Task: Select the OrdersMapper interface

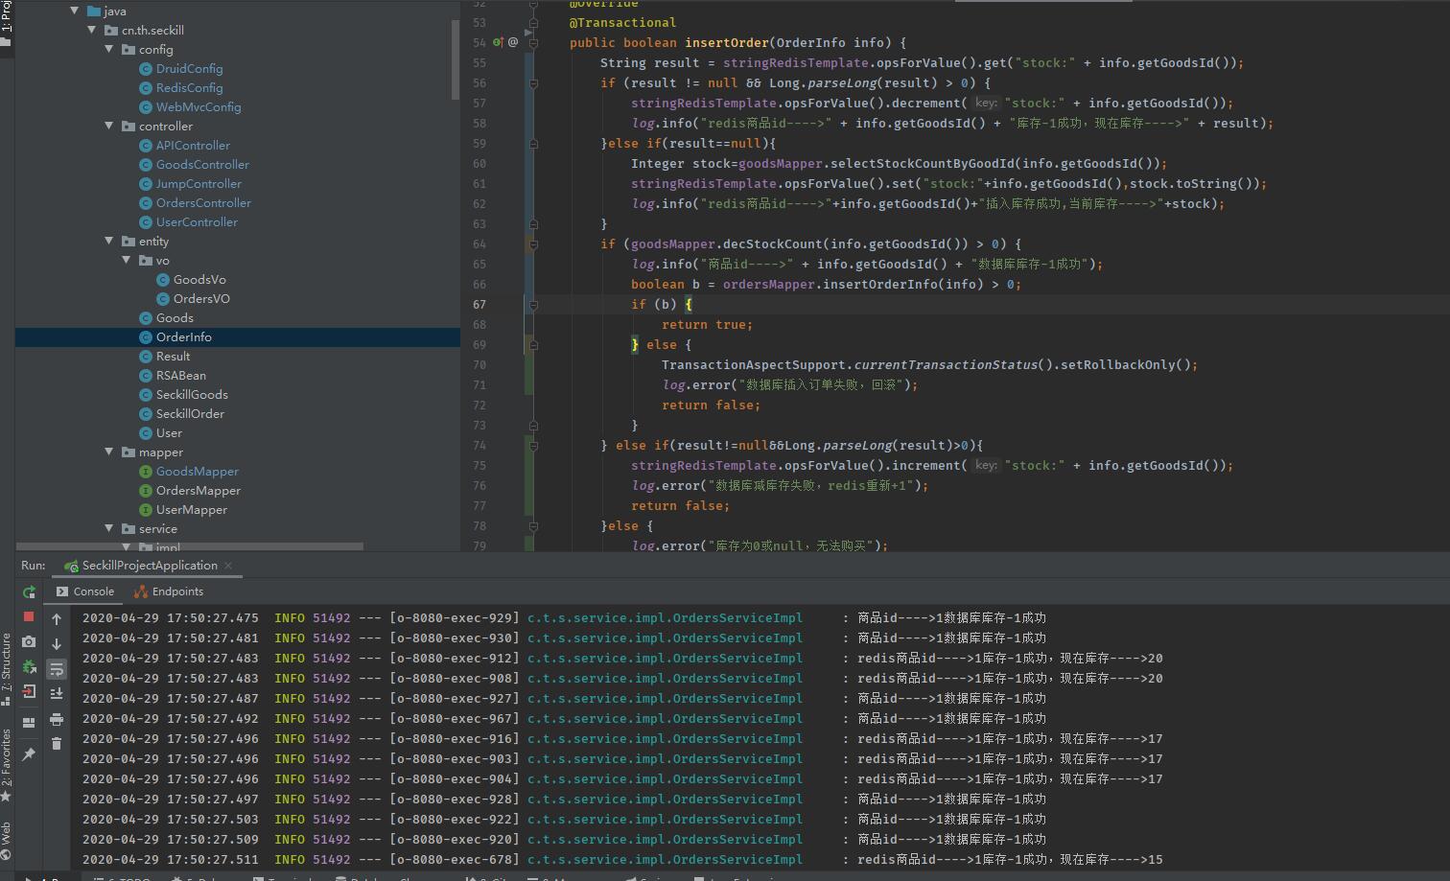Action: [199, 490]
